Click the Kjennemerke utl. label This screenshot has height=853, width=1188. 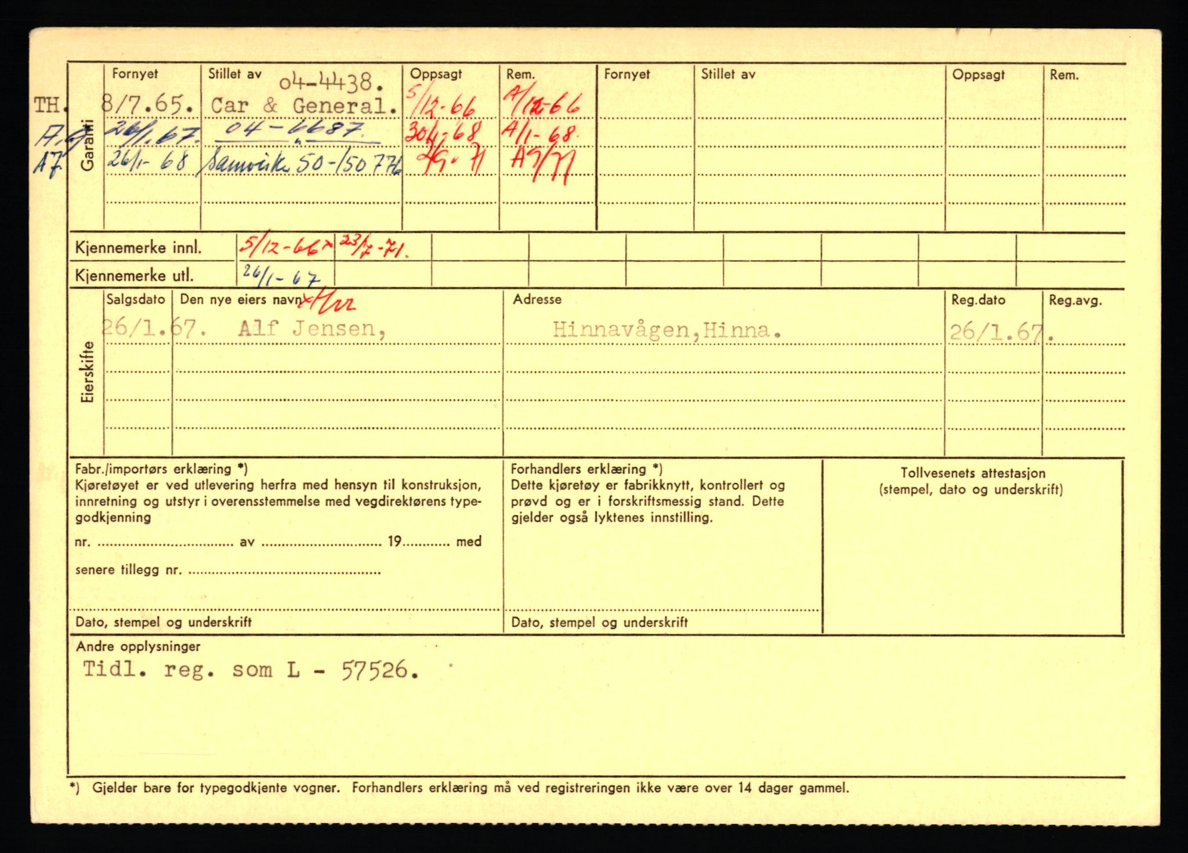[134, 275]
